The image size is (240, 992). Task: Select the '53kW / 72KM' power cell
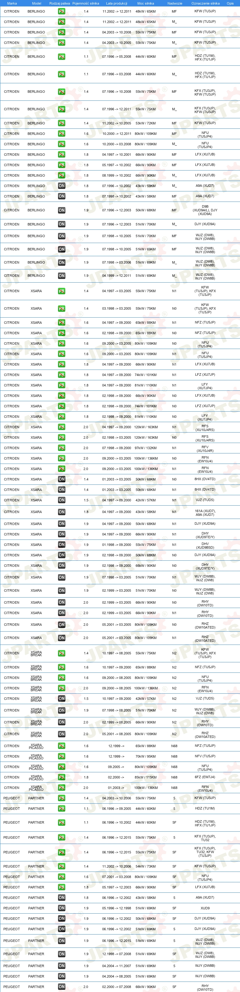[x=146, y=123]
